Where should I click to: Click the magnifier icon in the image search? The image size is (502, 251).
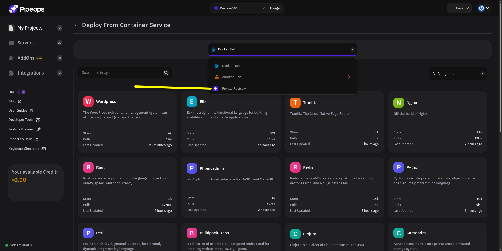pyautogui.click(x=166, y=73)
